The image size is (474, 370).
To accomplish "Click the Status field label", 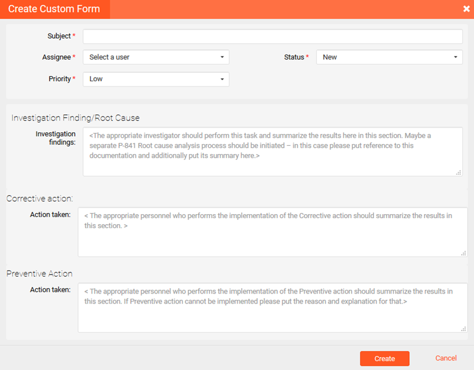I will click(294, 58).
